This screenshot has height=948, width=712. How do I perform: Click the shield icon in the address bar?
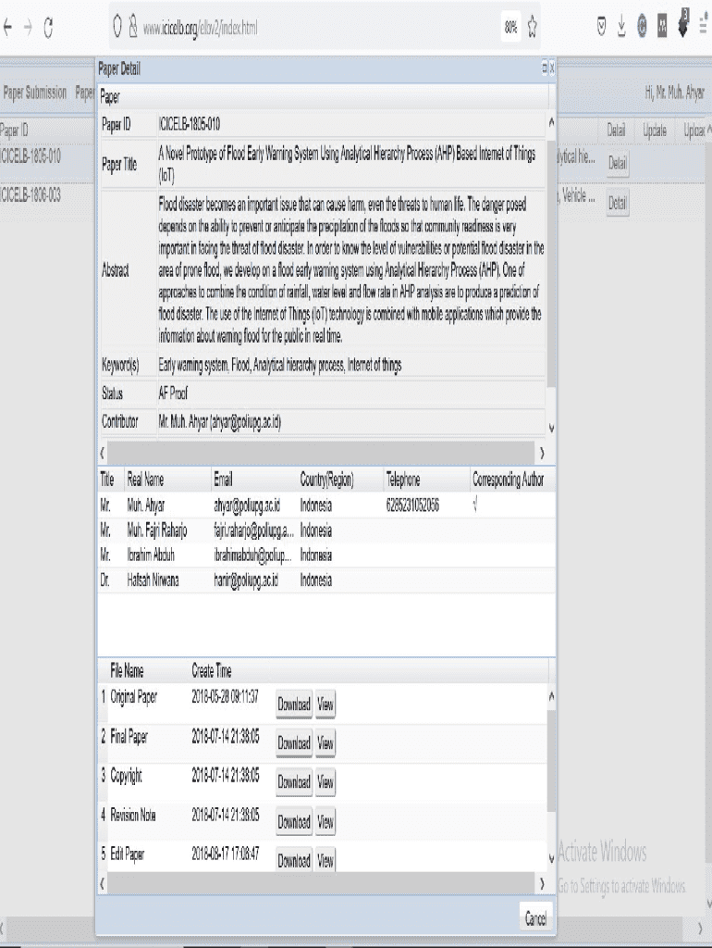pos(118,29)
